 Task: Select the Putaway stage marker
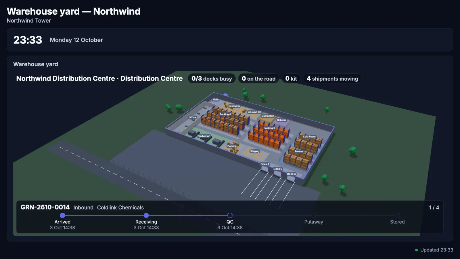point(314,215)
